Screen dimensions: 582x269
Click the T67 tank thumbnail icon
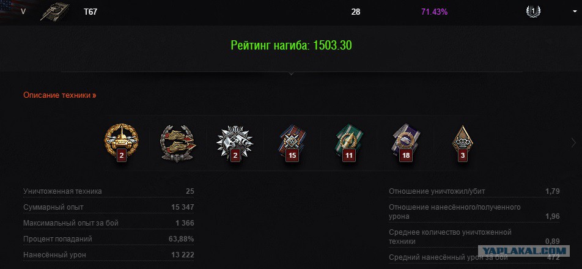click(54, 12)
